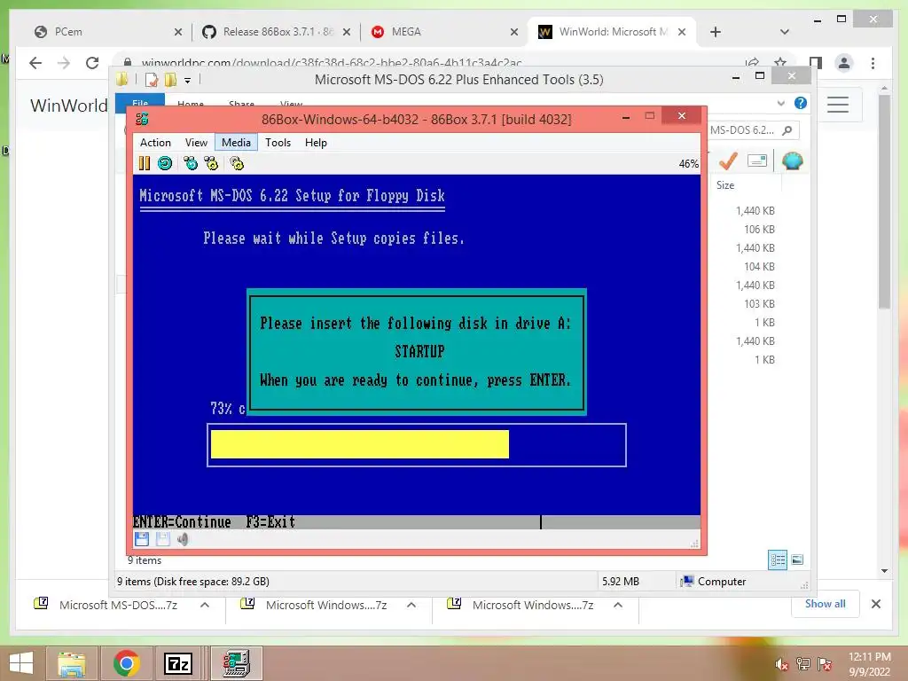
Task: Send Ctrl+Alt+Esc in 86Box toolbar
Action: coord(211,163)
